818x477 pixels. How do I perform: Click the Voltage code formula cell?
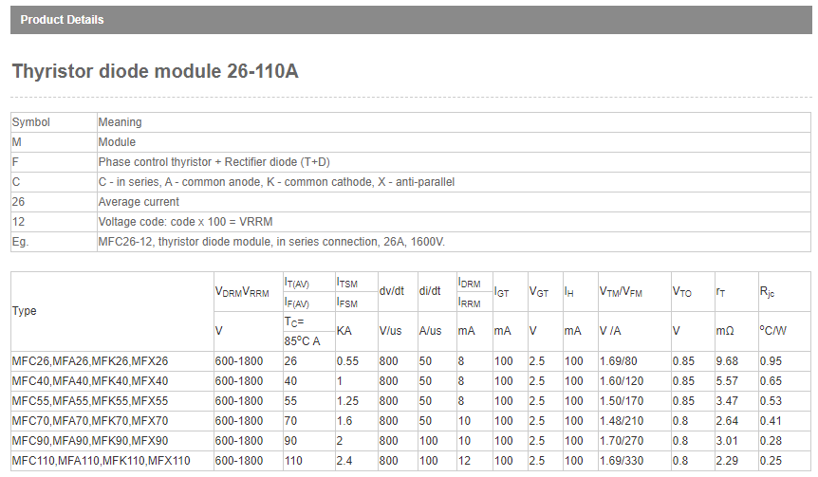[x=185, y=222]
